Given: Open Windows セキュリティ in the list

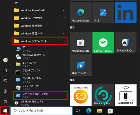Looking at the screenshot, I should coord(40,103).
